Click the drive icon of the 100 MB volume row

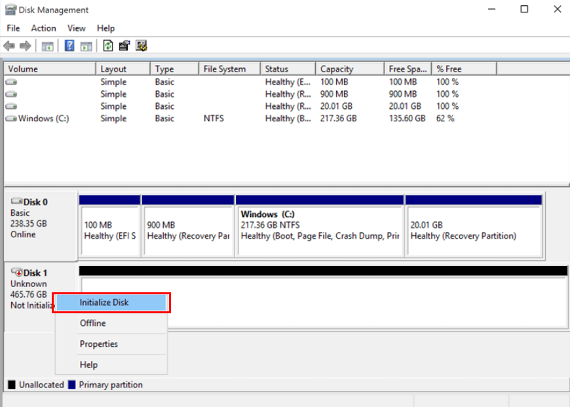click(x=11, y=82)
